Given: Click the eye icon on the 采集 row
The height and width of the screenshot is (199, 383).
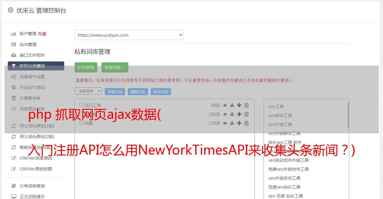Looking at the screenshot, I should [225, 123].
